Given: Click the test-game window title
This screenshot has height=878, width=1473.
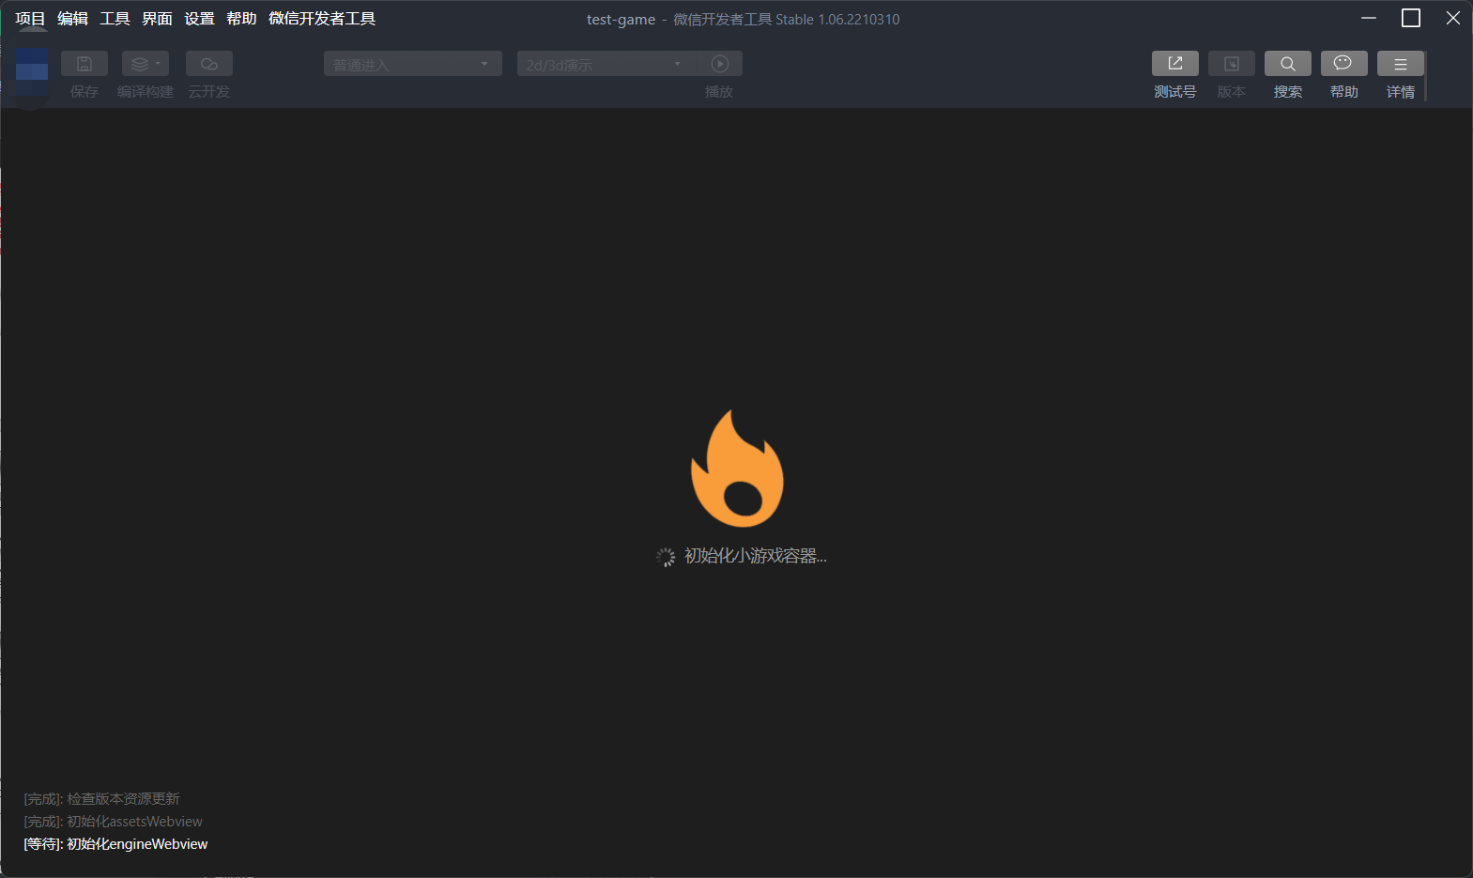Looking at the screenshot, I should click(621, 20).
